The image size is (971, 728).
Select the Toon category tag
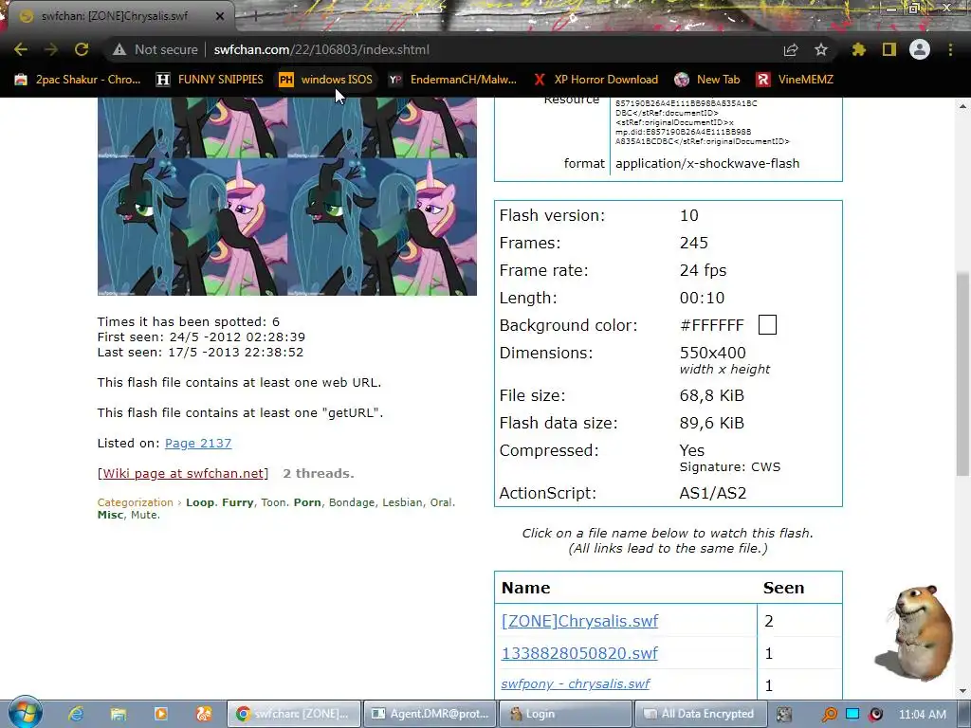[x=274, y=502]
